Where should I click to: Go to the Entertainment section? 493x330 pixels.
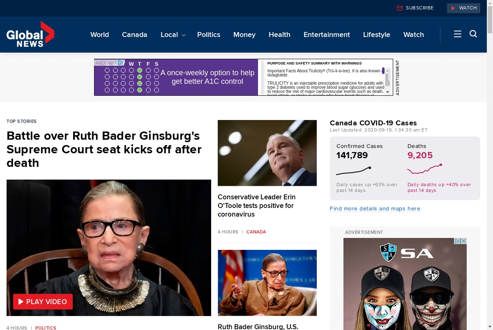coord(327,35)
